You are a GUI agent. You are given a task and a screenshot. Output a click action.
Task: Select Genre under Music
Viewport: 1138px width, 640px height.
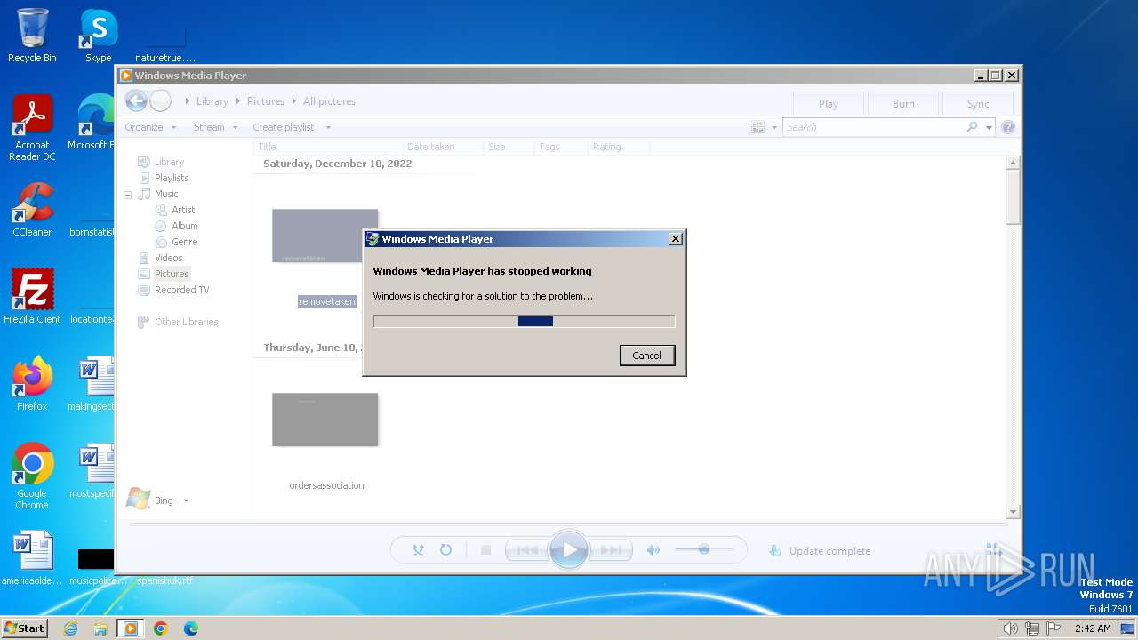184,242
